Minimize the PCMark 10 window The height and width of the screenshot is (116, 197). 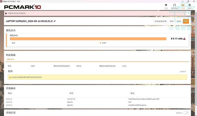pyautogui.click(x=183, y=1)
